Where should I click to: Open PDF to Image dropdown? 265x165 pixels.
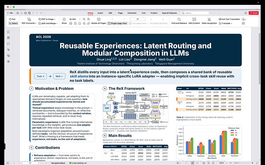click(47, 19)
